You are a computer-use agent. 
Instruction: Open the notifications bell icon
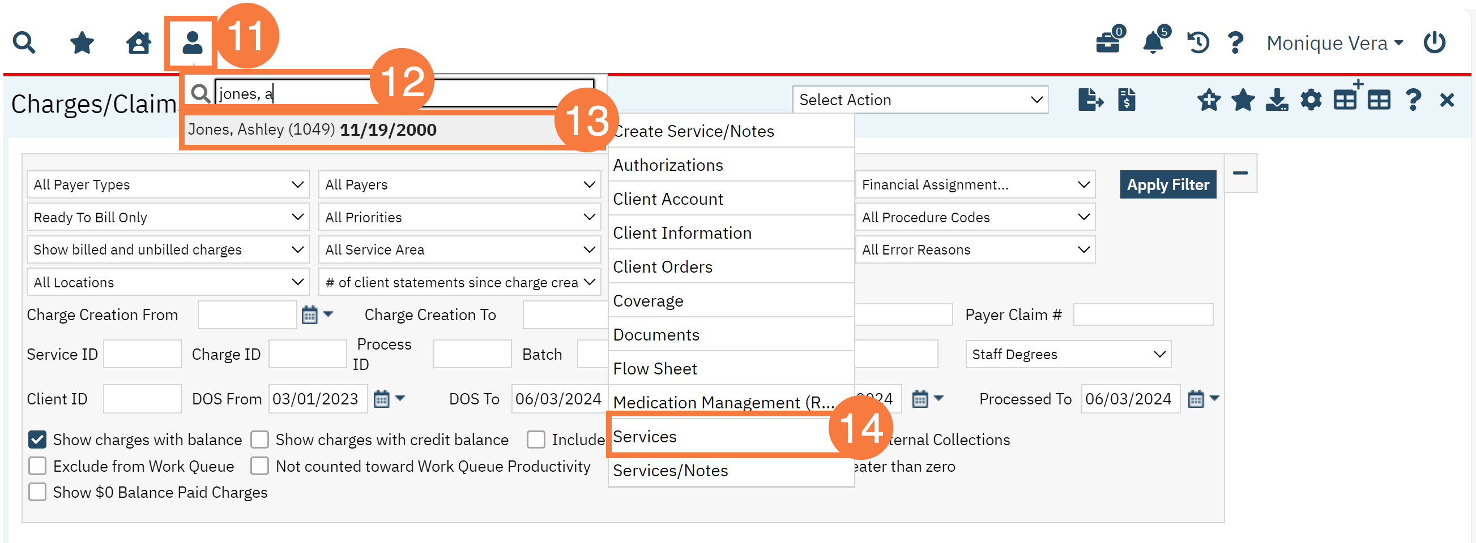1153,43
